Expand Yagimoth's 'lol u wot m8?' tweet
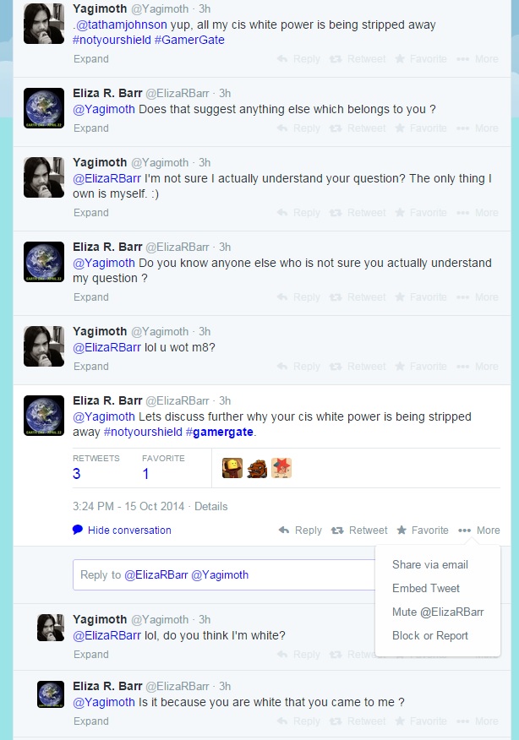This screenshot has height=740, width=519. pos(91,367)
